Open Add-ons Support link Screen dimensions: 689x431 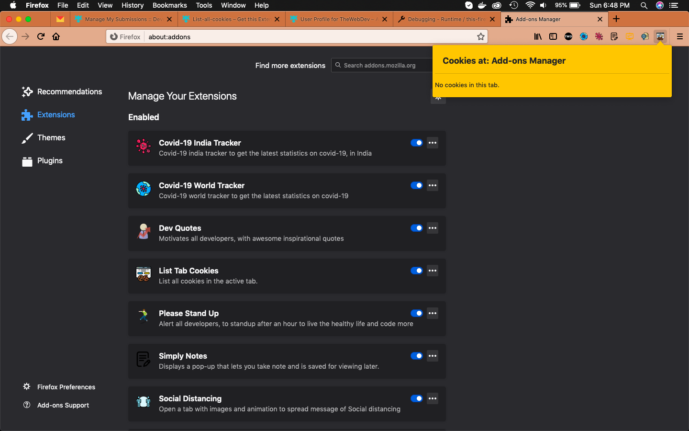coord(56,405)
